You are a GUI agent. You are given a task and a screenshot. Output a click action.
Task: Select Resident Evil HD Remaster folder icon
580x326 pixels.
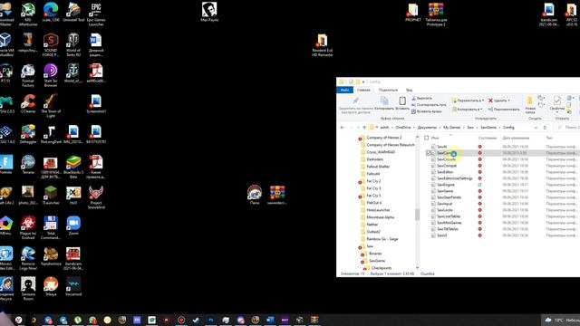pyautogui.click(x=323, y=45)
